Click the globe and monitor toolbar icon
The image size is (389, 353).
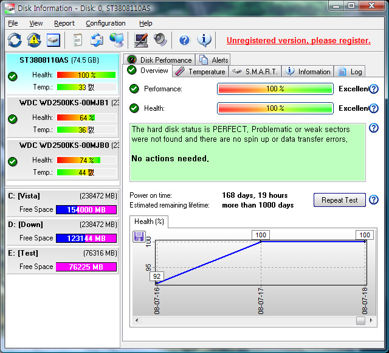coord(117,40)
